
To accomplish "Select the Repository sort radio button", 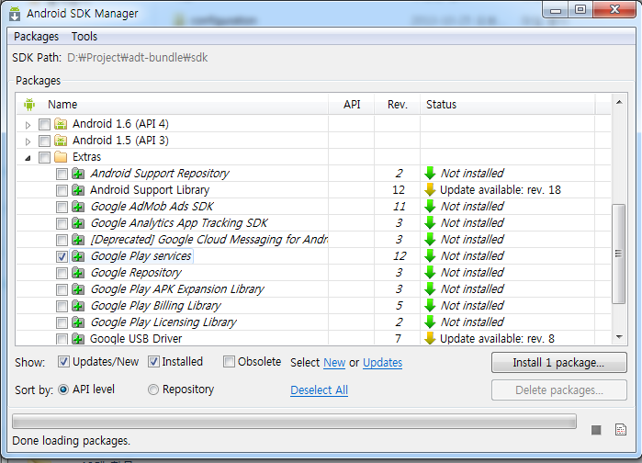I will click(x=153, y=390).
